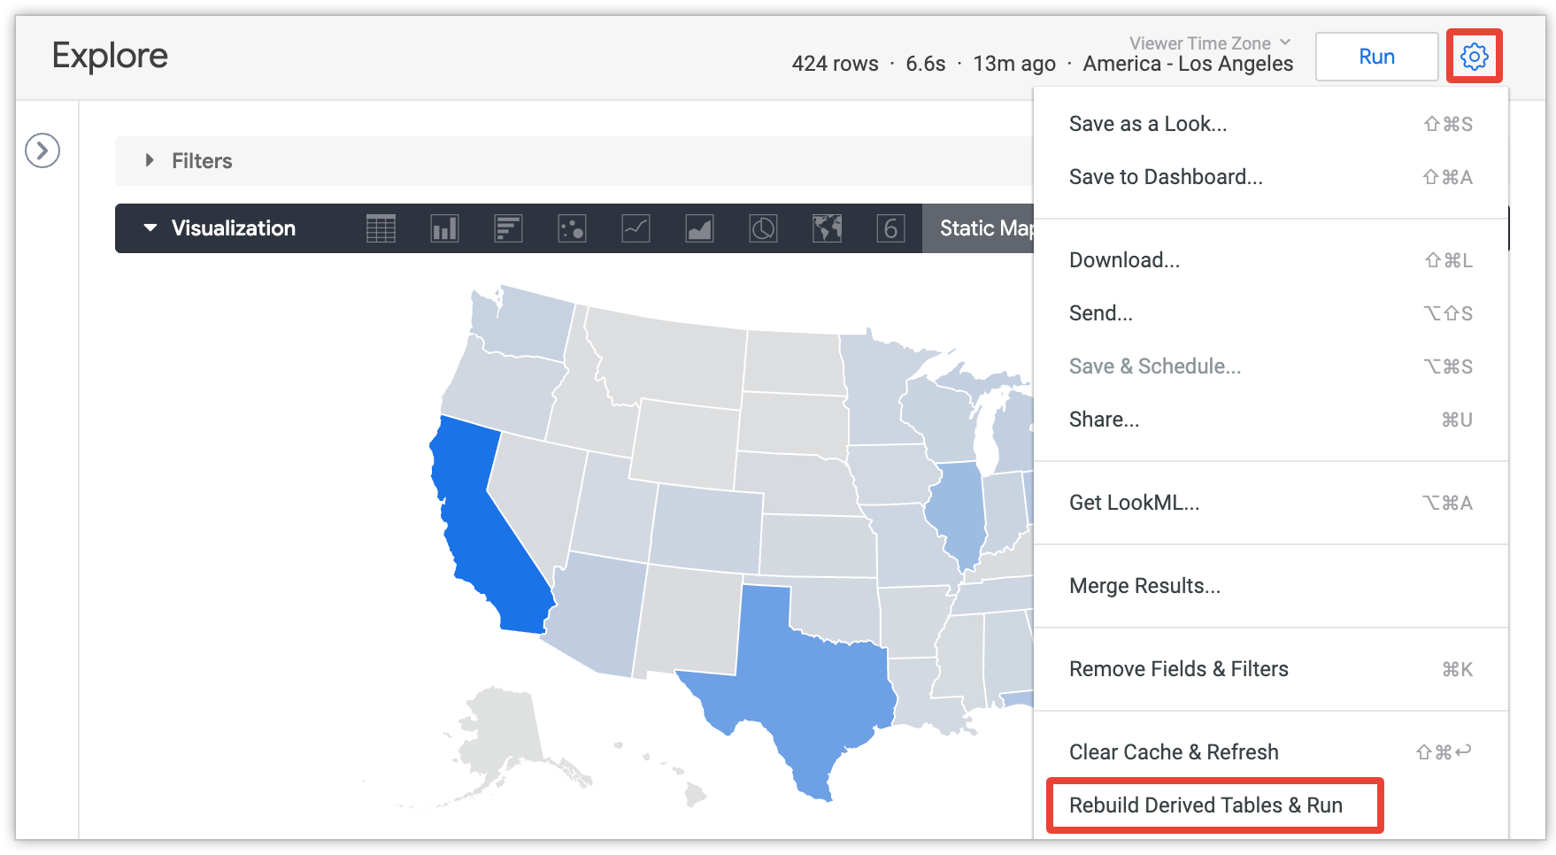
Task: Choose Save as a Look option
Action: coord(1147,124)
